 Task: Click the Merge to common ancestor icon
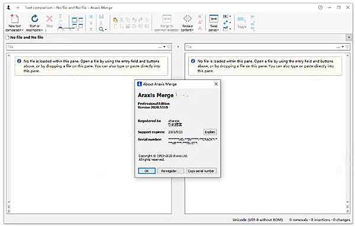[x=167, y=19]
